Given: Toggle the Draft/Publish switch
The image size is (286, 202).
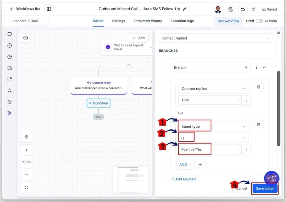Looking at the screenshot, I should (259, 21).
